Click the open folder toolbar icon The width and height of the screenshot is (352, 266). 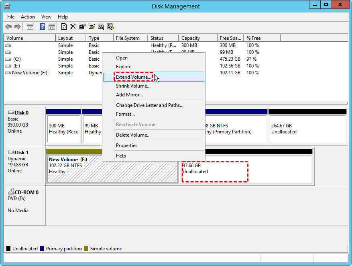point(92,27)
